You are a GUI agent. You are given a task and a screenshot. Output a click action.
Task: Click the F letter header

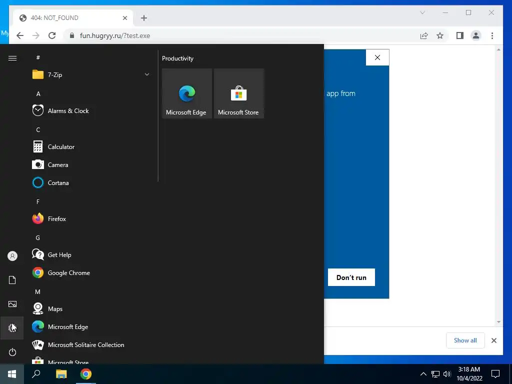(x=38, y=202)
